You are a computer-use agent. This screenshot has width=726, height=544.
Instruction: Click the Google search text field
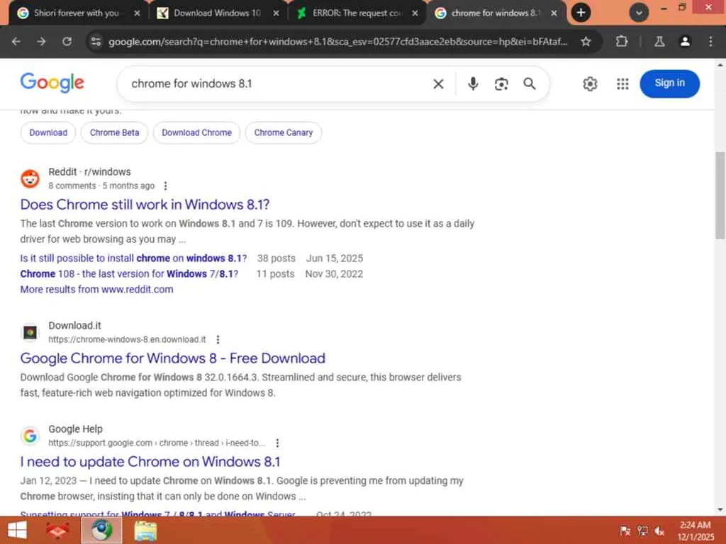[x=278, y=84]
